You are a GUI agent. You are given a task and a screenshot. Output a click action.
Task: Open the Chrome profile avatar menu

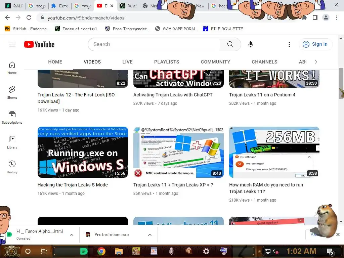[x=326, y=17]
